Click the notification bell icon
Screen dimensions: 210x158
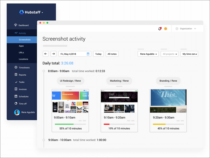click(160, 29)
